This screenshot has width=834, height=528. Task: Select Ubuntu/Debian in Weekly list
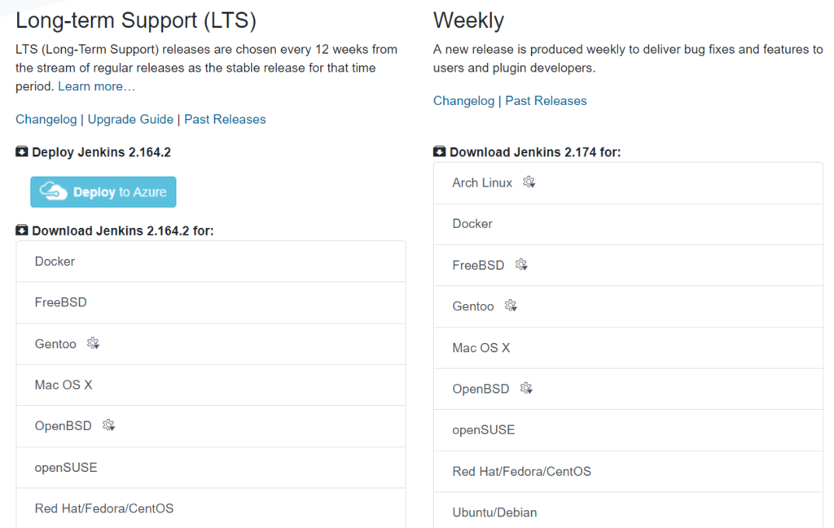click(x=628, y=512)
